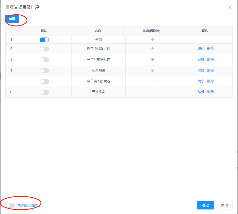Click drag-sort icon for 从未跟进 row
238x214 pixels.
tap(152, 70)
